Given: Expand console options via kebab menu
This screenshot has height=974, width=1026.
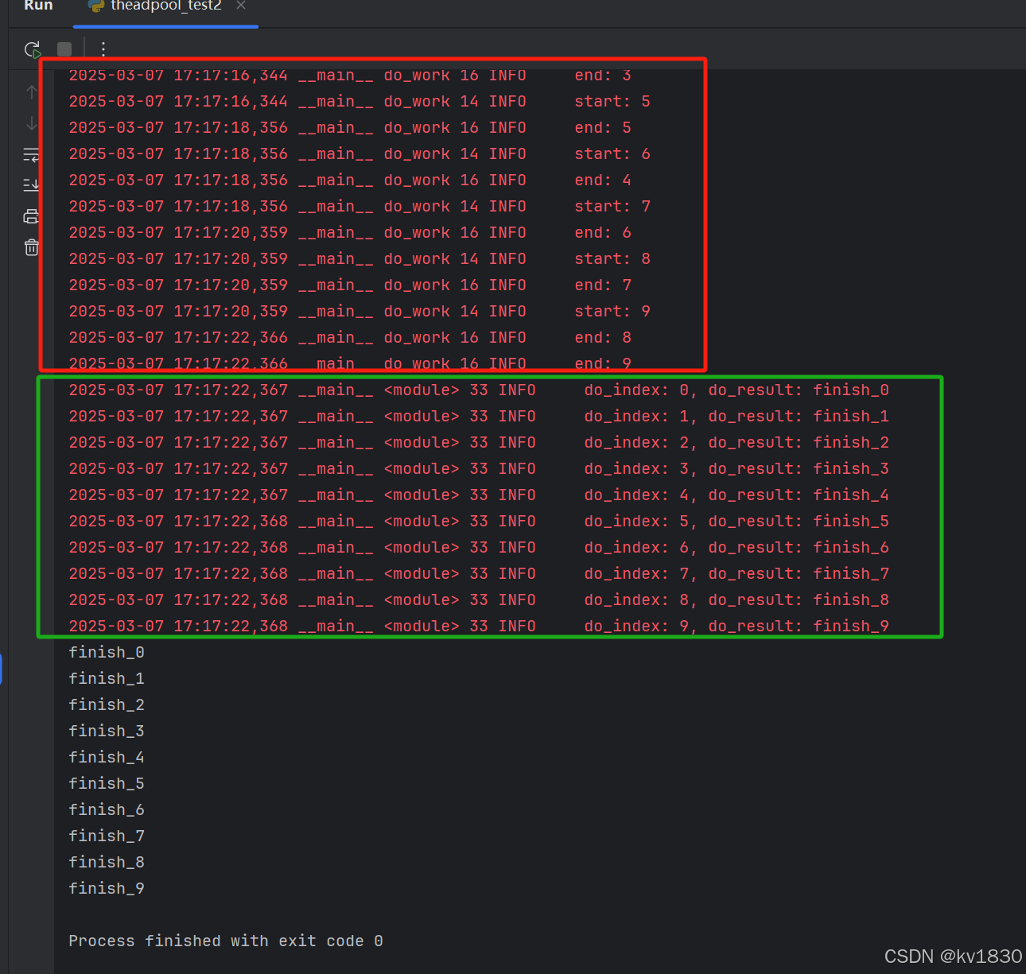Looking at the screenshot, I should coord(103,49).
